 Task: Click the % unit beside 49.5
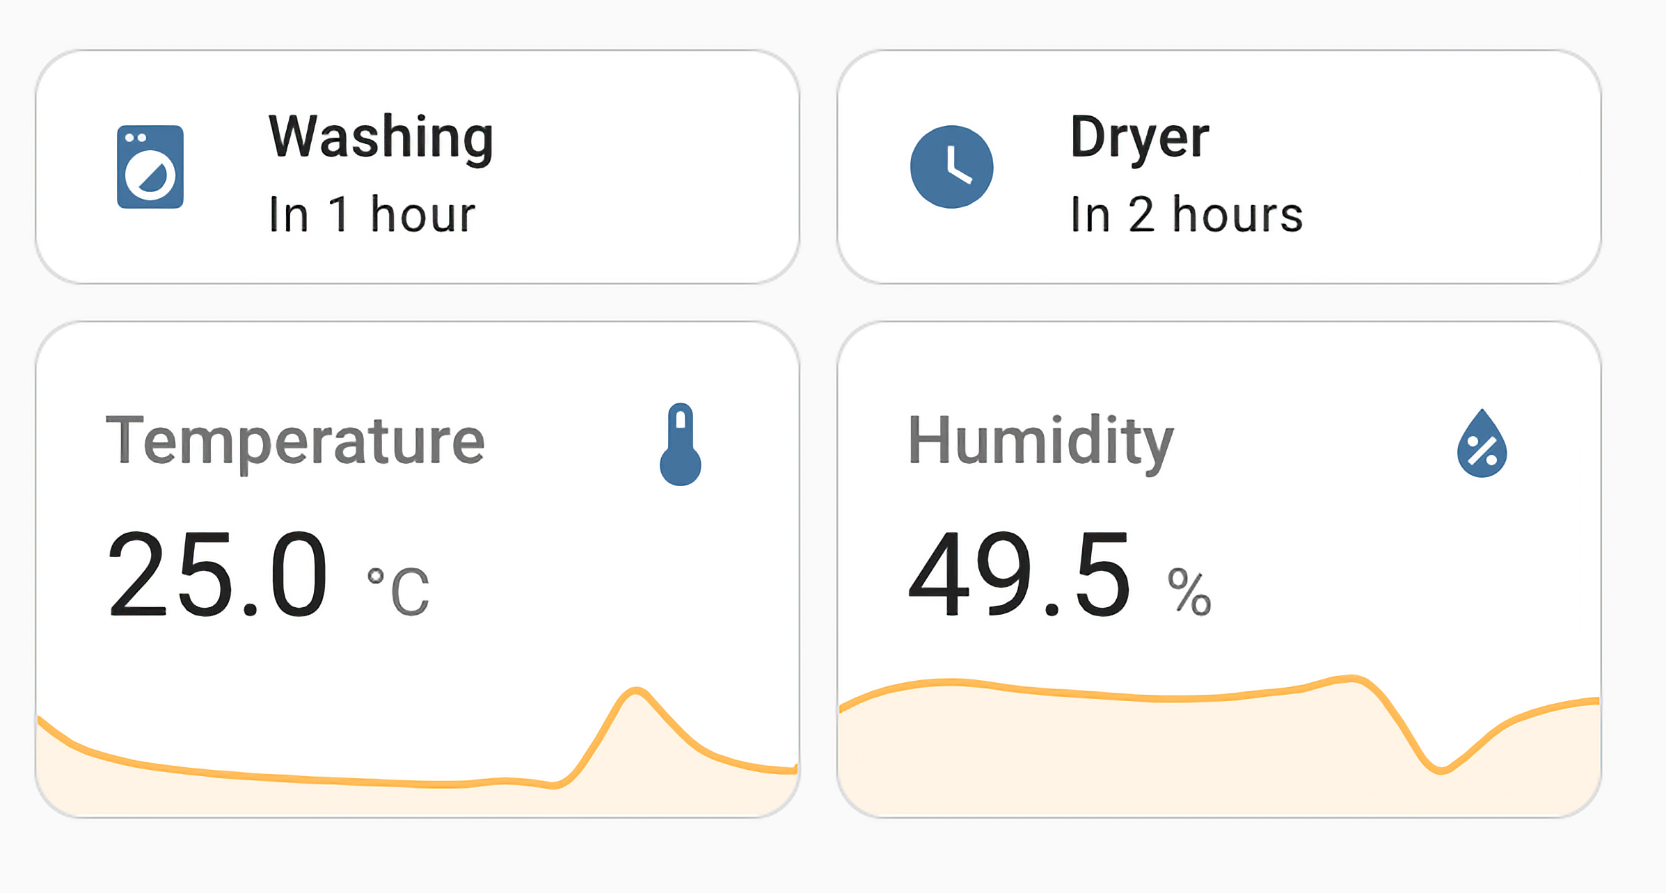tap(1190, 592)
